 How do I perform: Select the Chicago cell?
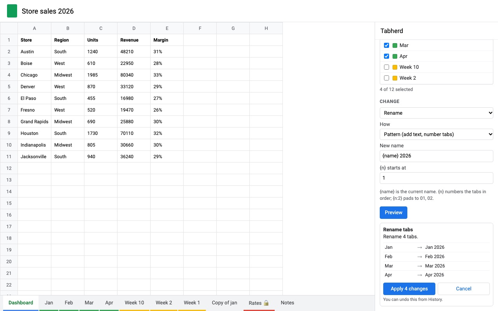tap(35, 75)
